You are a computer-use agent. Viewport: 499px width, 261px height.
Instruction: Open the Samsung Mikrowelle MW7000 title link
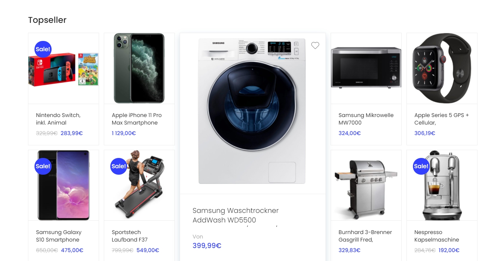(x=366, y=119)
